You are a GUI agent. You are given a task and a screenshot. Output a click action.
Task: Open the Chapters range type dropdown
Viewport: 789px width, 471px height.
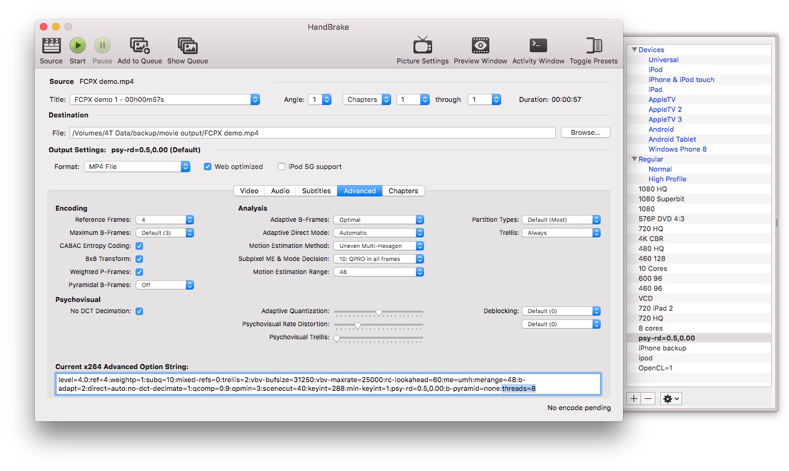click(367, 99)
